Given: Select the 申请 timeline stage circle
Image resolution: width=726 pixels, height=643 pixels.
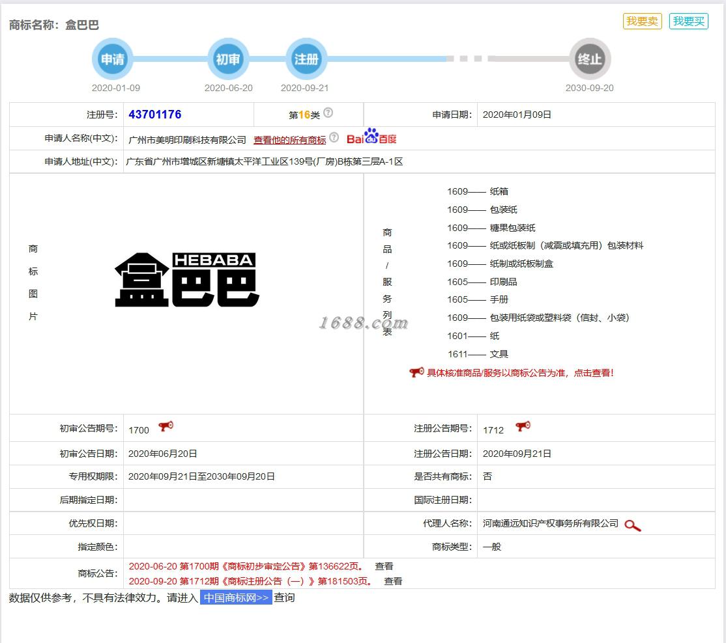Looking at the screenshot, I should coord(113,59).
